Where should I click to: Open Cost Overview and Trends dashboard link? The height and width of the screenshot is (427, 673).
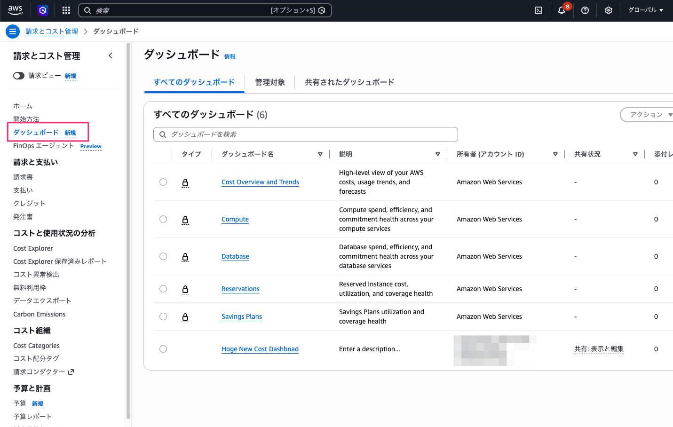pos(260,182)
